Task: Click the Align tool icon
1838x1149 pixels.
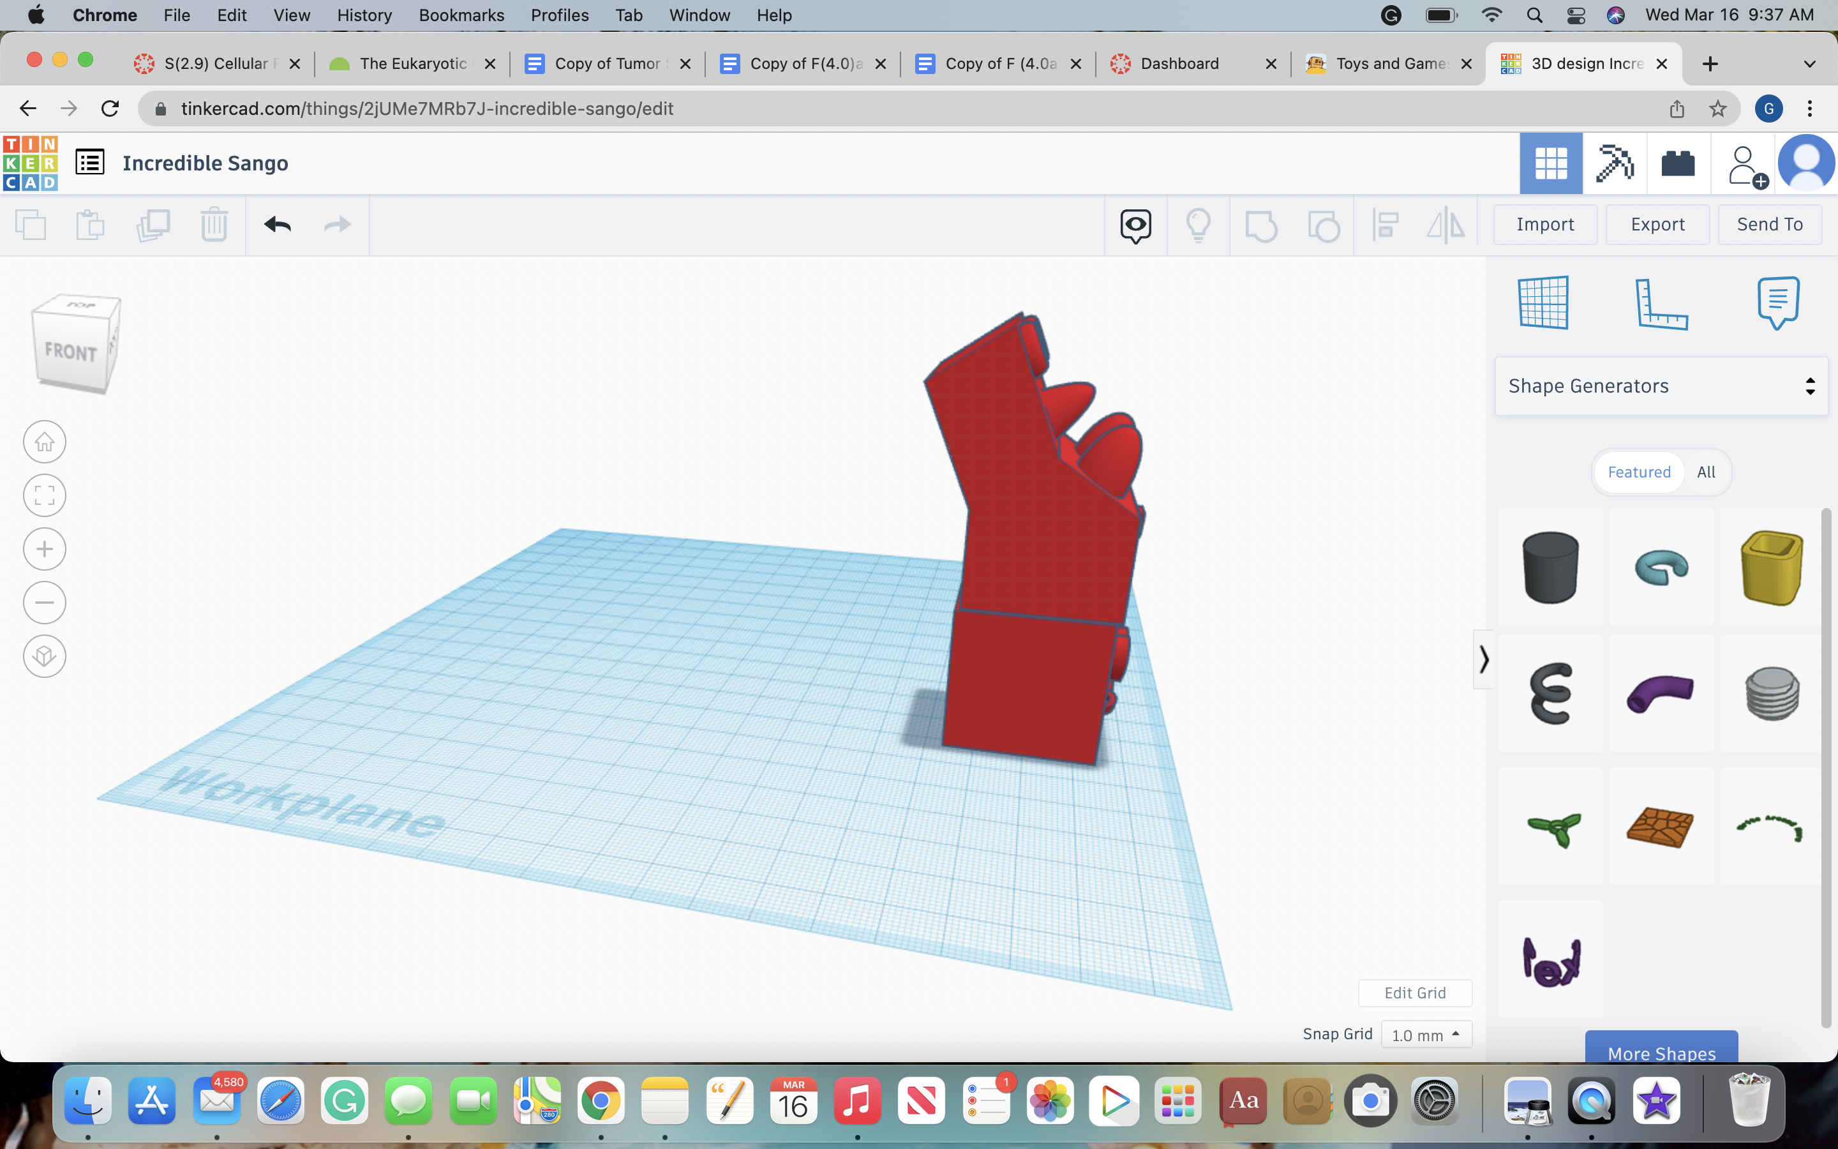Action: (1384, 223)
